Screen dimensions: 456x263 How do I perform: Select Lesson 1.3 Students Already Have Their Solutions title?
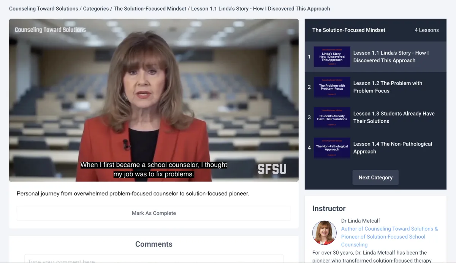tap(394, 117)
